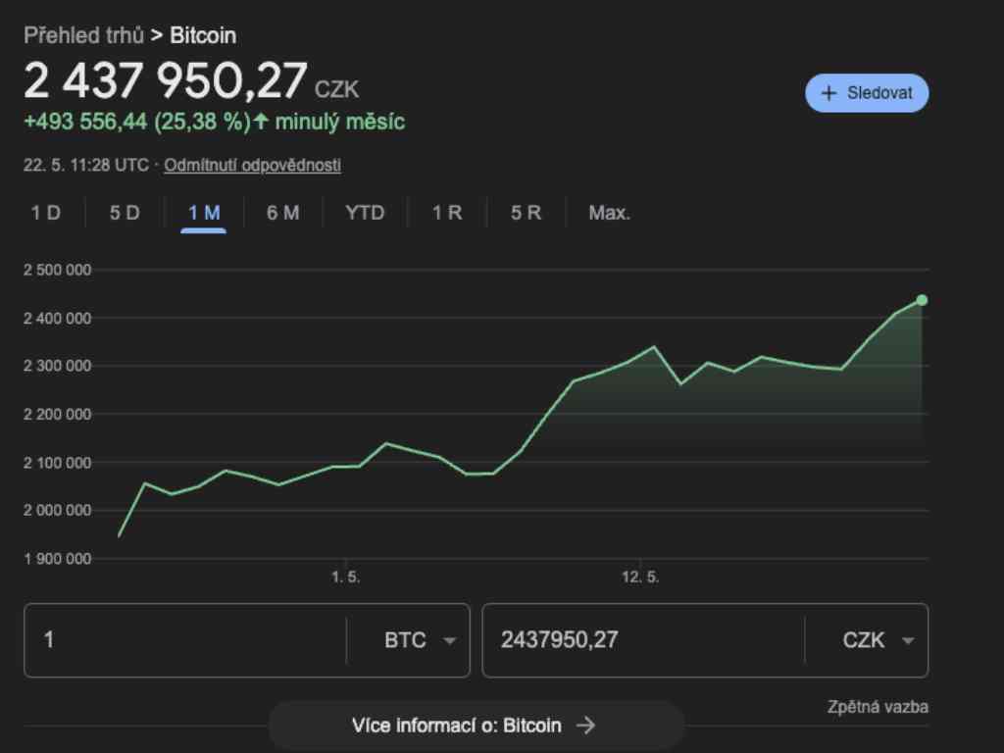Switch to the 5 R range tab
The image size is (1004, 753).
[526, 213]
